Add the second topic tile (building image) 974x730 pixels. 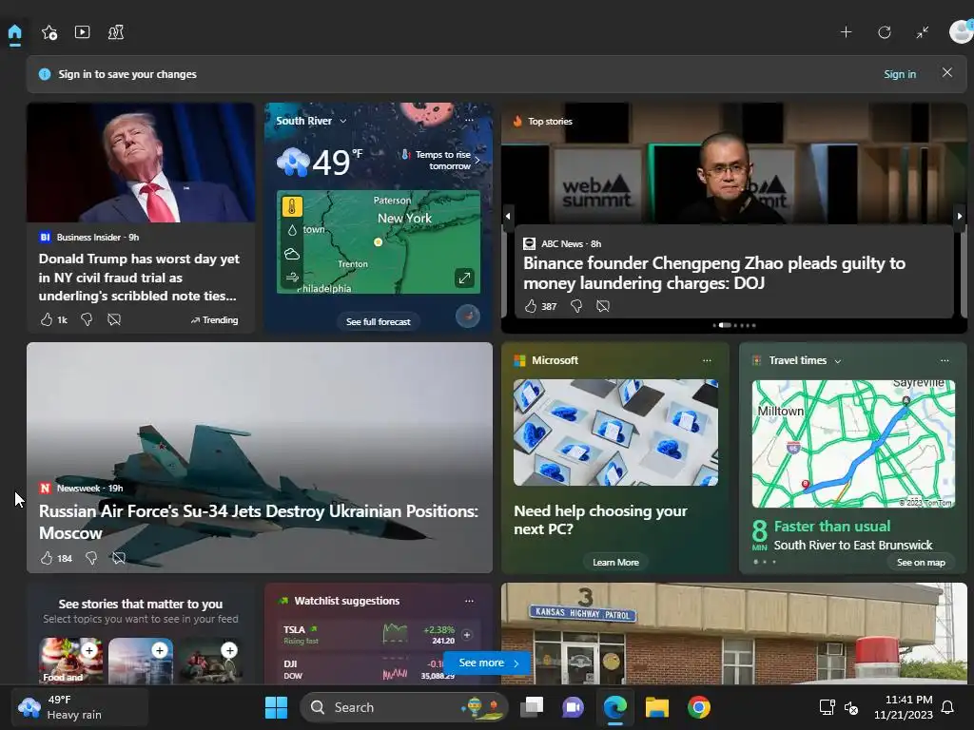coord(160,650)
